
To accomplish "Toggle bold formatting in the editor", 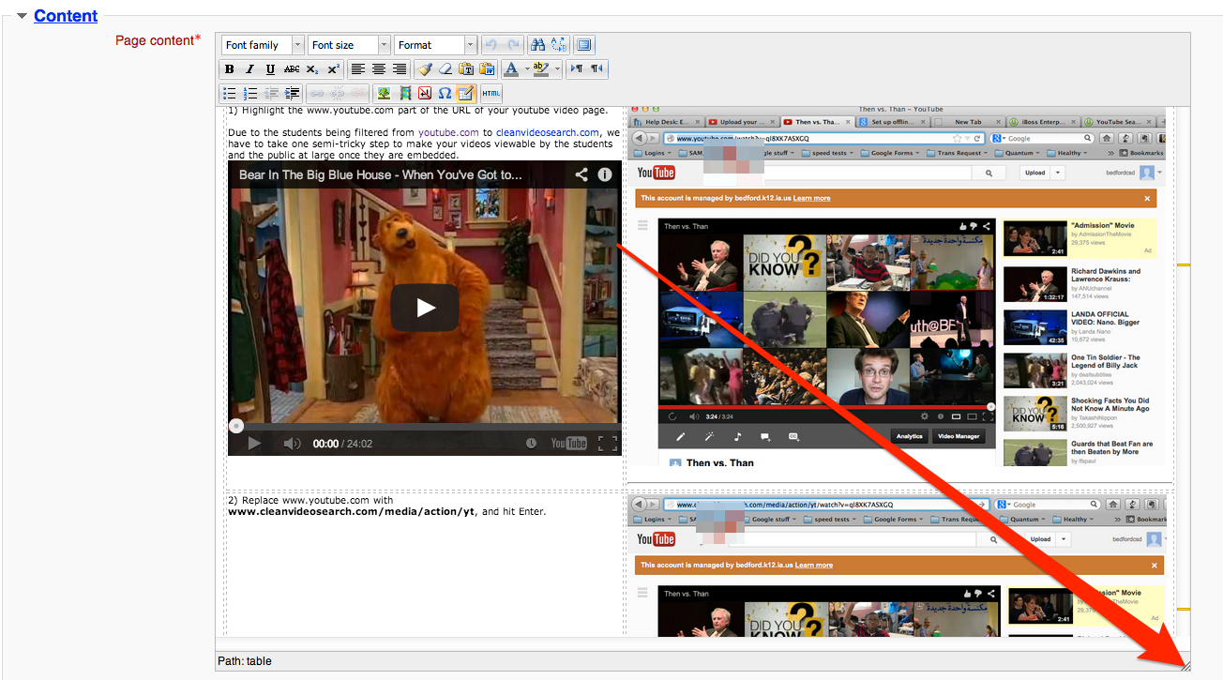I will 230,69.
